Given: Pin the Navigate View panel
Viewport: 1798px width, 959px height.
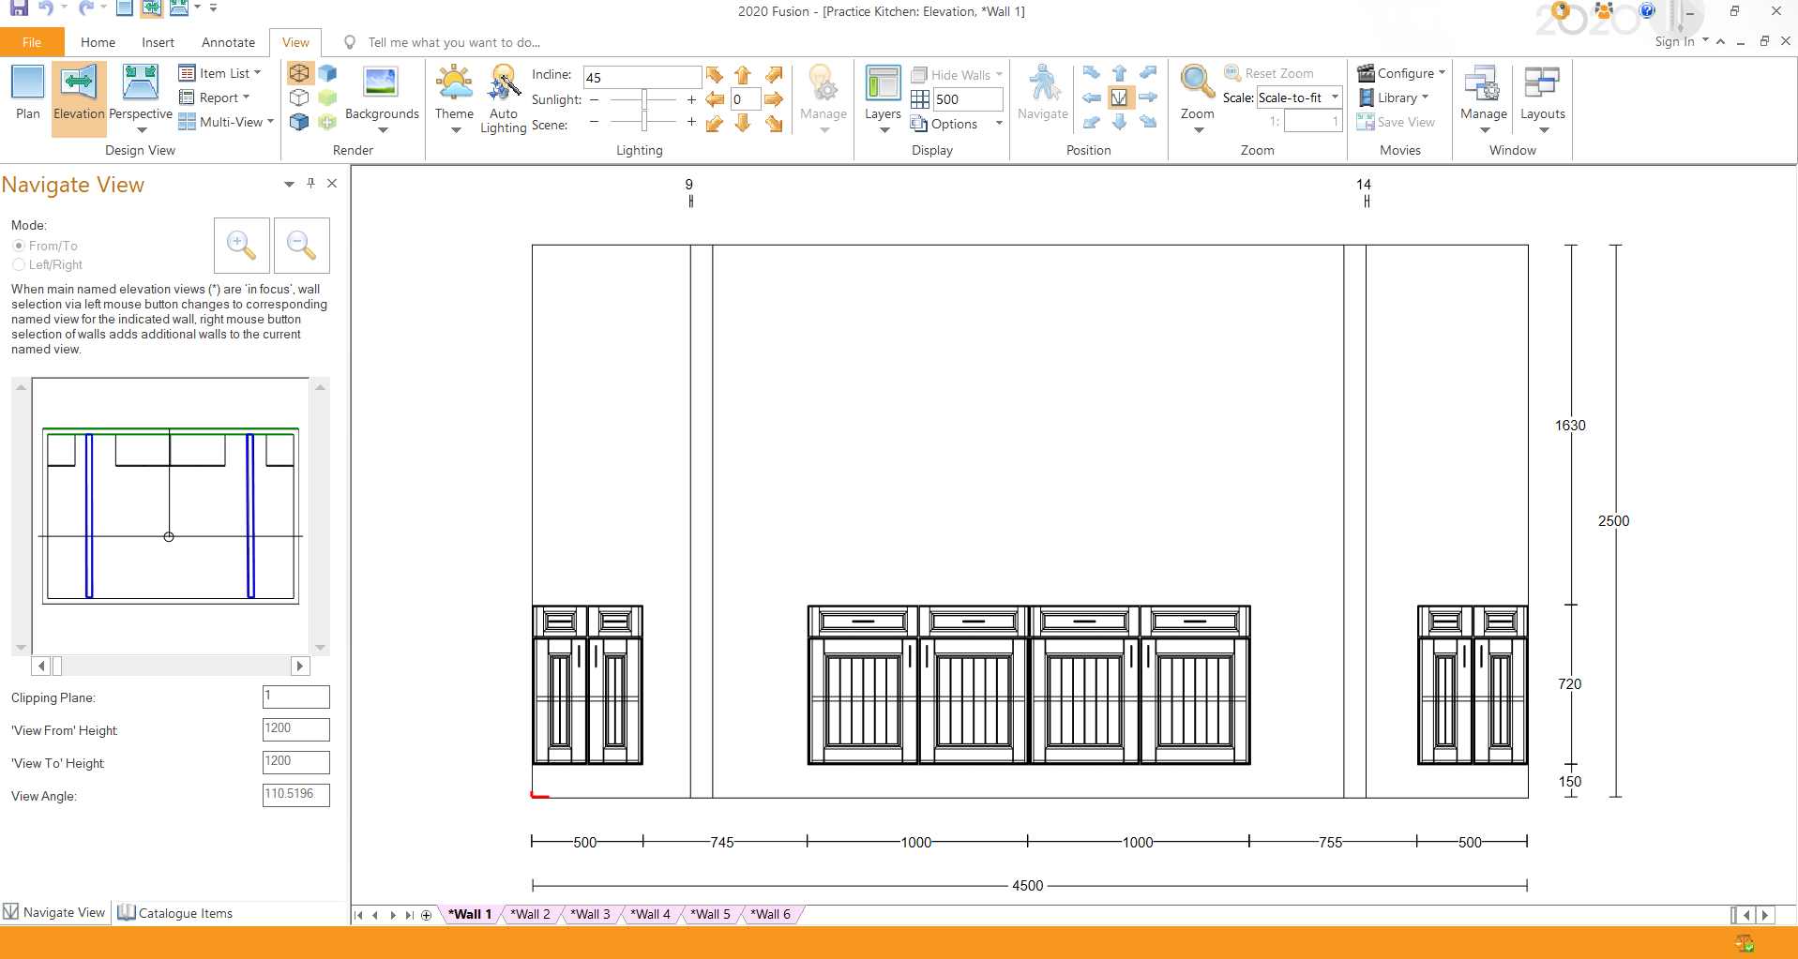Looking at the screenshot, I should [310, 184].
